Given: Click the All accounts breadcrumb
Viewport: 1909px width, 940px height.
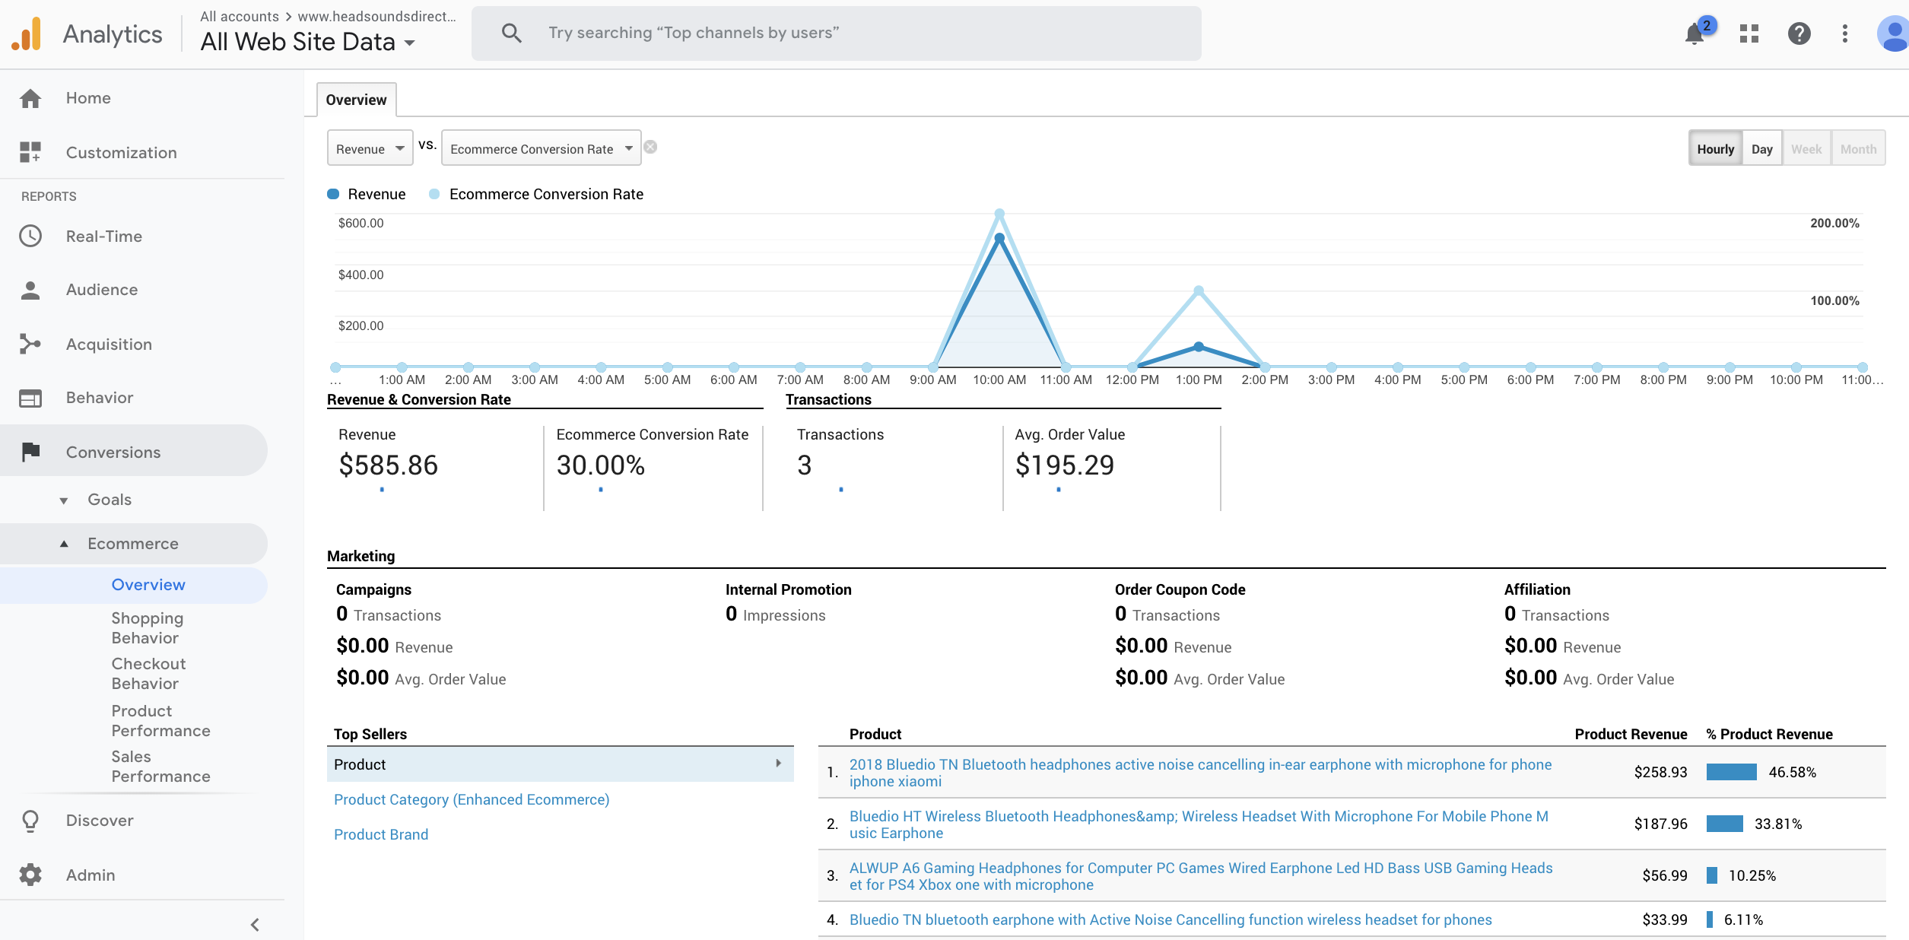Looking at the screenshot, I should [240, 16].
